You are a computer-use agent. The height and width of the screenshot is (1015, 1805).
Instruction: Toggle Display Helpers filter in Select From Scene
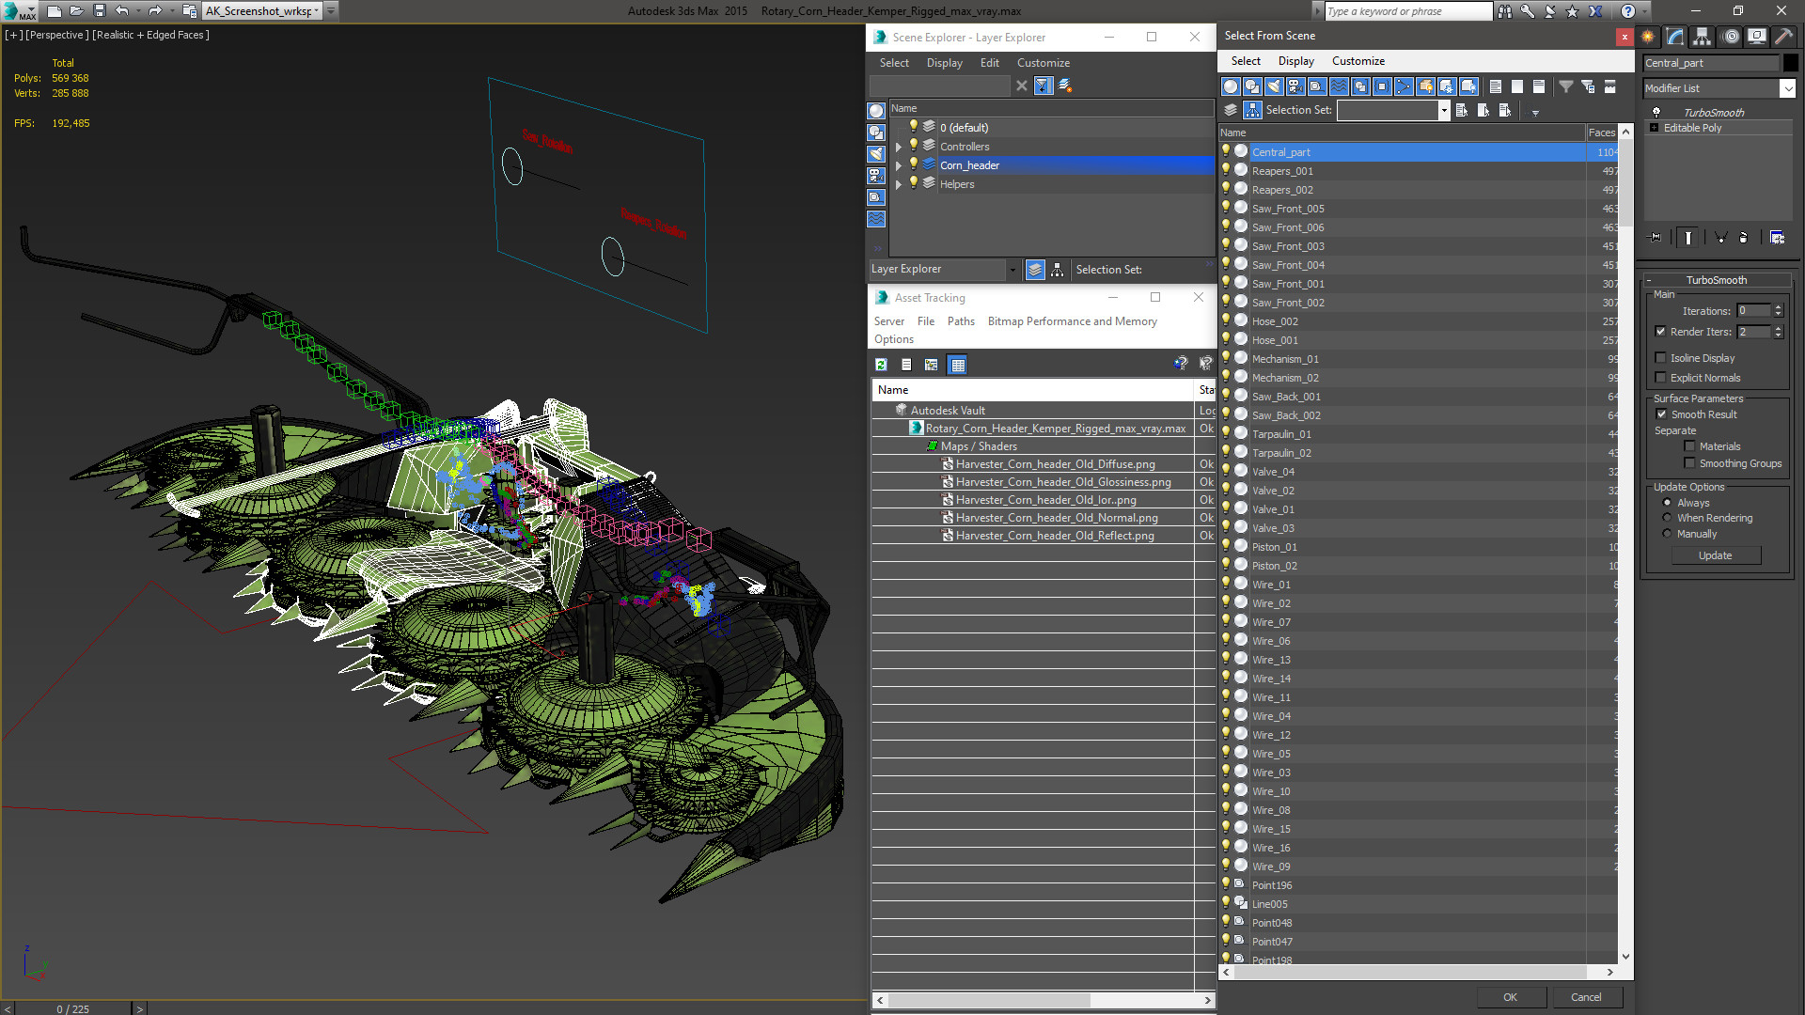pyautogui.click(x=1317, y=86)
